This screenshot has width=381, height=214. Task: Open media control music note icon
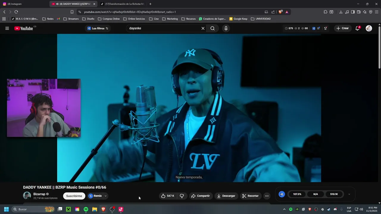click(x=347, y=12)
